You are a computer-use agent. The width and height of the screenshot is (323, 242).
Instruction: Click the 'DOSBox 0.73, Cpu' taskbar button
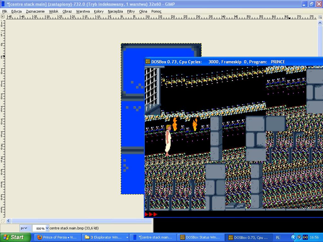coord(249,237)
